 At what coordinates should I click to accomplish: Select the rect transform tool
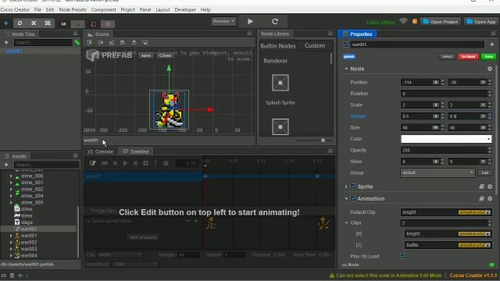(x=48, y=23)
